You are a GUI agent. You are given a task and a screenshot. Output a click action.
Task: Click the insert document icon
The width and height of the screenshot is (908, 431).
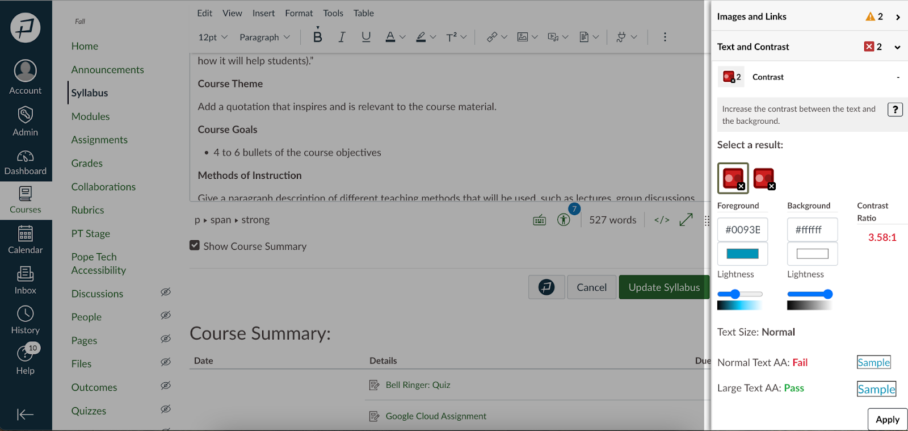coord(583,37)
